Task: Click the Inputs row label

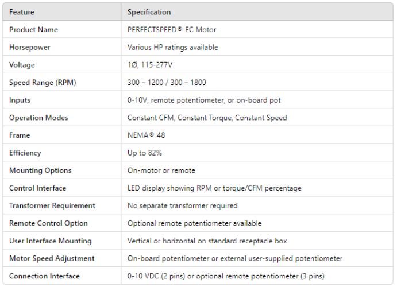Action: point(20,100)
